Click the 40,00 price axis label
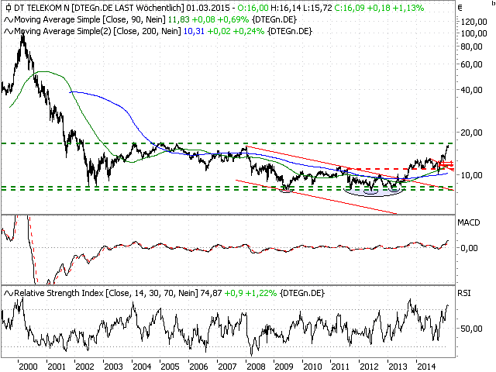Screen dimensions: 496x372 click(x=471, y=90)
